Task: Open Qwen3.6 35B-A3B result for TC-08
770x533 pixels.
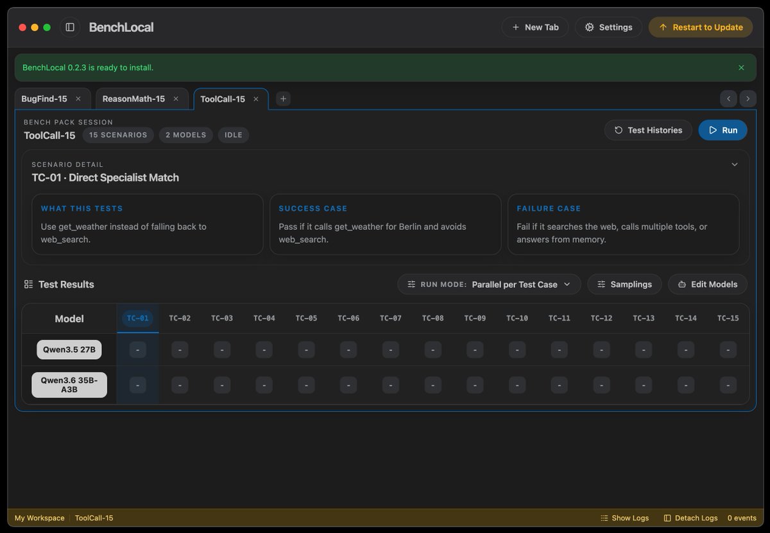Action: point(433,385)
